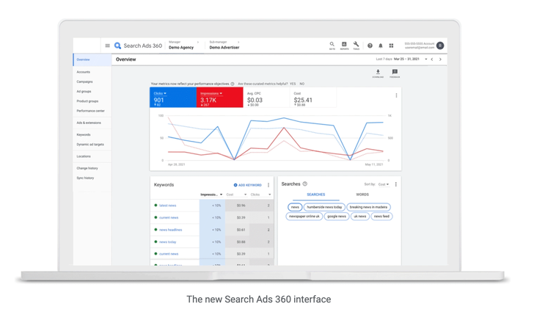Viewport: 534px width, 323px height.
Task: Select the newspaper online uk chip
Action: click(304, 217)
